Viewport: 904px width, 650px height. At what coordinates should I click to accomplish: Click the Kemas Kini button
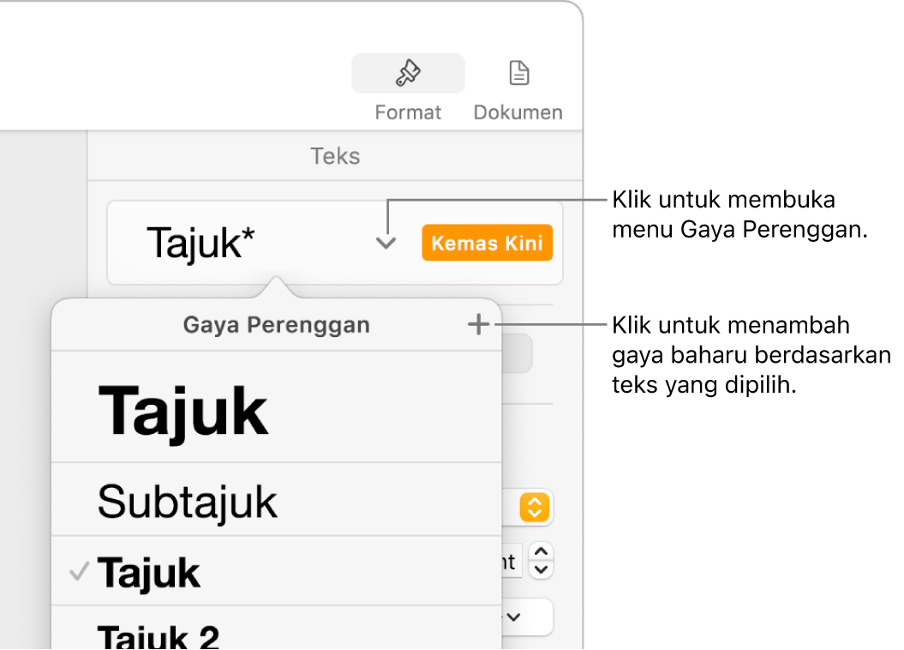[488, 243]
